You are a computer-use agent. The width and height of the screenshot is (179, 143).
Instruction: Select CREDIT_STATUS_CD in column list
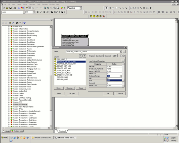pyautogui.click(x=65, y=75)
